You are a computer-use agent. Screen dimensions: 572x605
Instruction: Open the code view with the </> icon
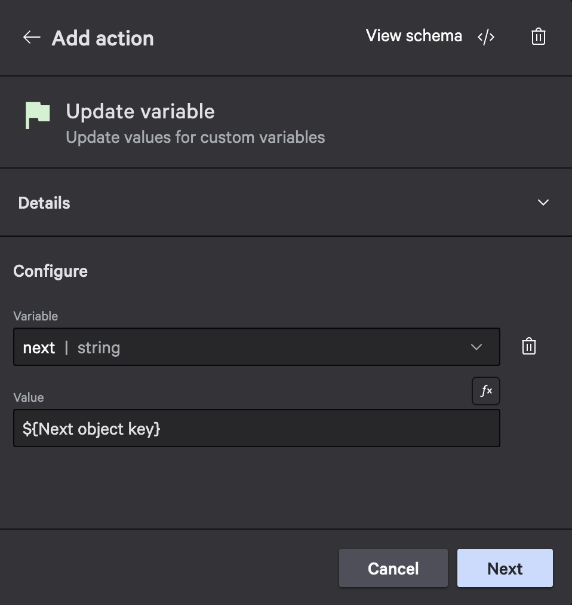click(x=486, y=36)
